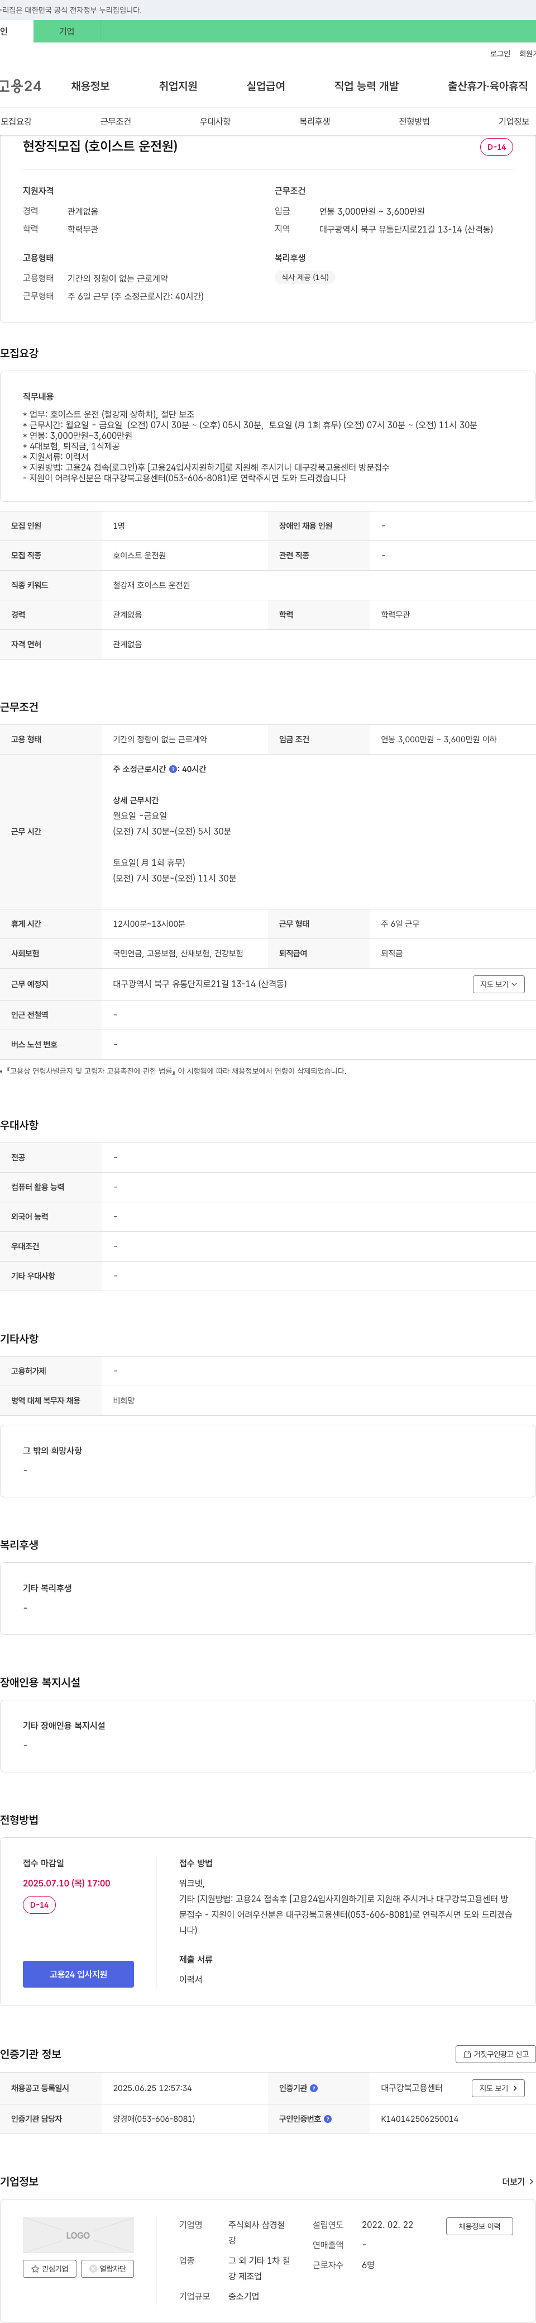Jump to 기업정보 section tab
This screenshot has width=536, height=2323.
[x=514, y=122]
